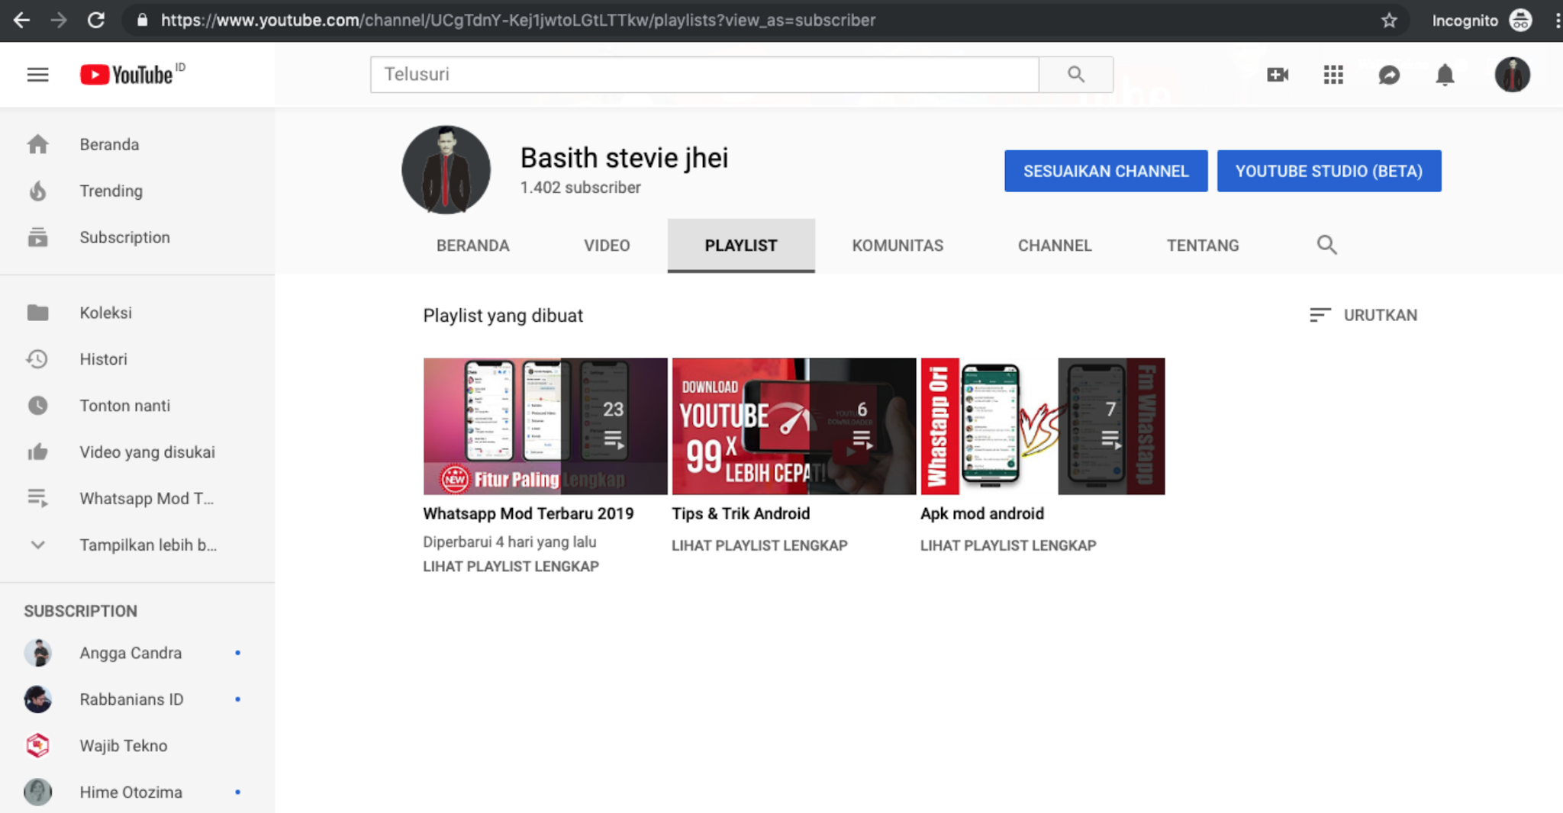The width and height of the screenshot is (1563, 813).
Task: Open the Apk mod android thumbnail
Action: pyautogui.click(x=1043, y=426)
